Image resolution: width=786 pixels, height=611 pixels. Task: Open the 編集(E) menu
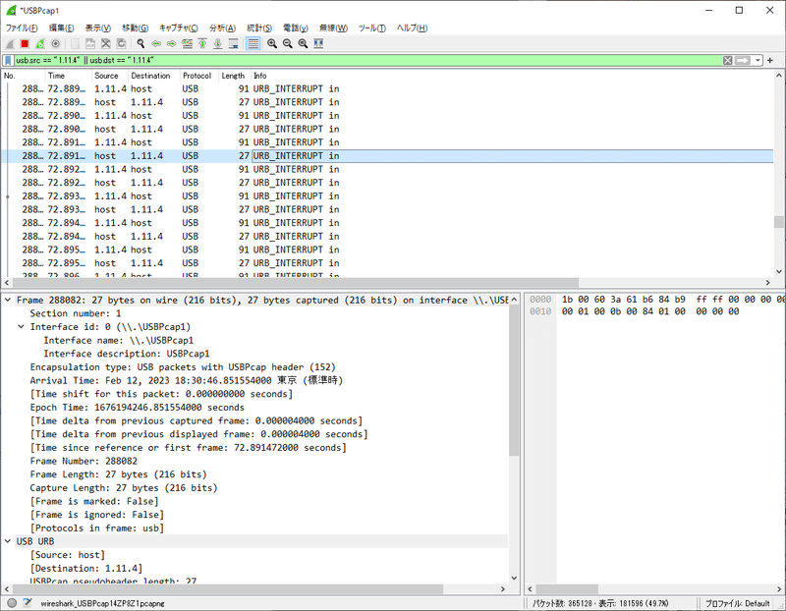(61, 28)
